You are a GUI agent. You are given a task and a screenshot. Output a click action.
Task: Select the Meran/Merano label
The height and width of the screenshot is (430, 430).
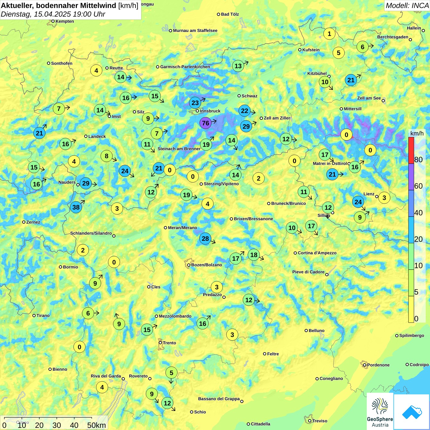pyautogui.click(x=182, y=228)
